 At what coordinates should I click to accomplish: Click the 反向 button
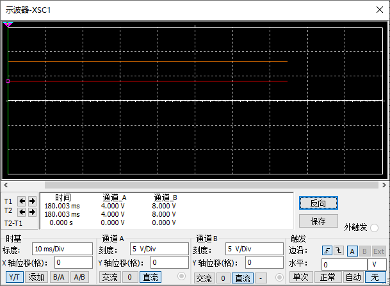tap(318, 203)
